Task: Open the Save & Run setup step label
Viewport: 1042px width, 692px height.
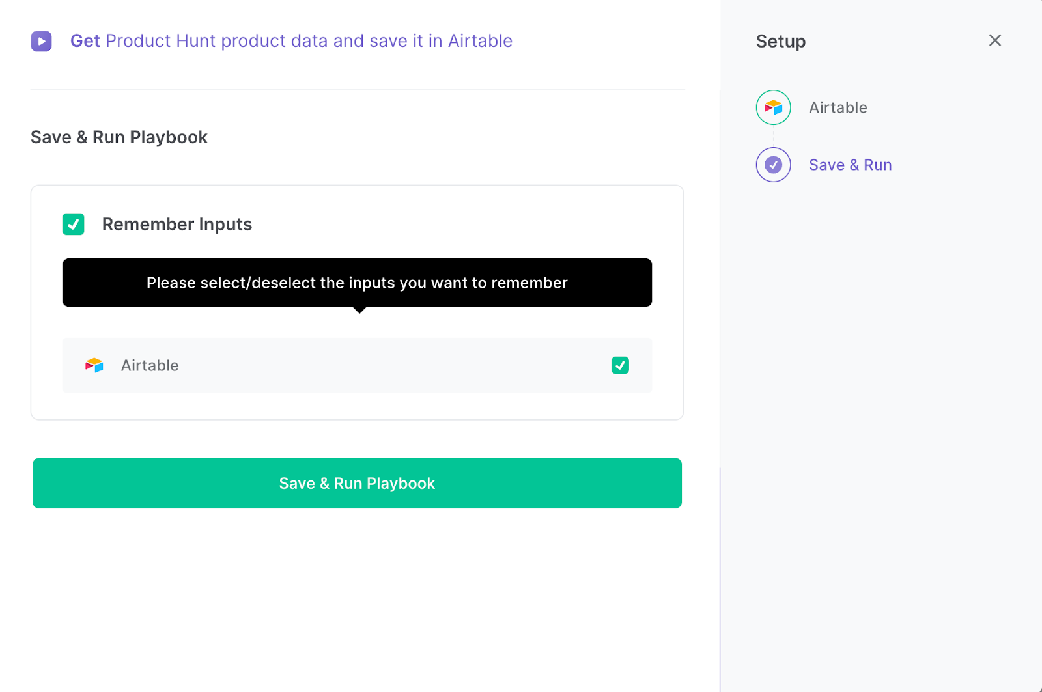Action: coord(850,165)
